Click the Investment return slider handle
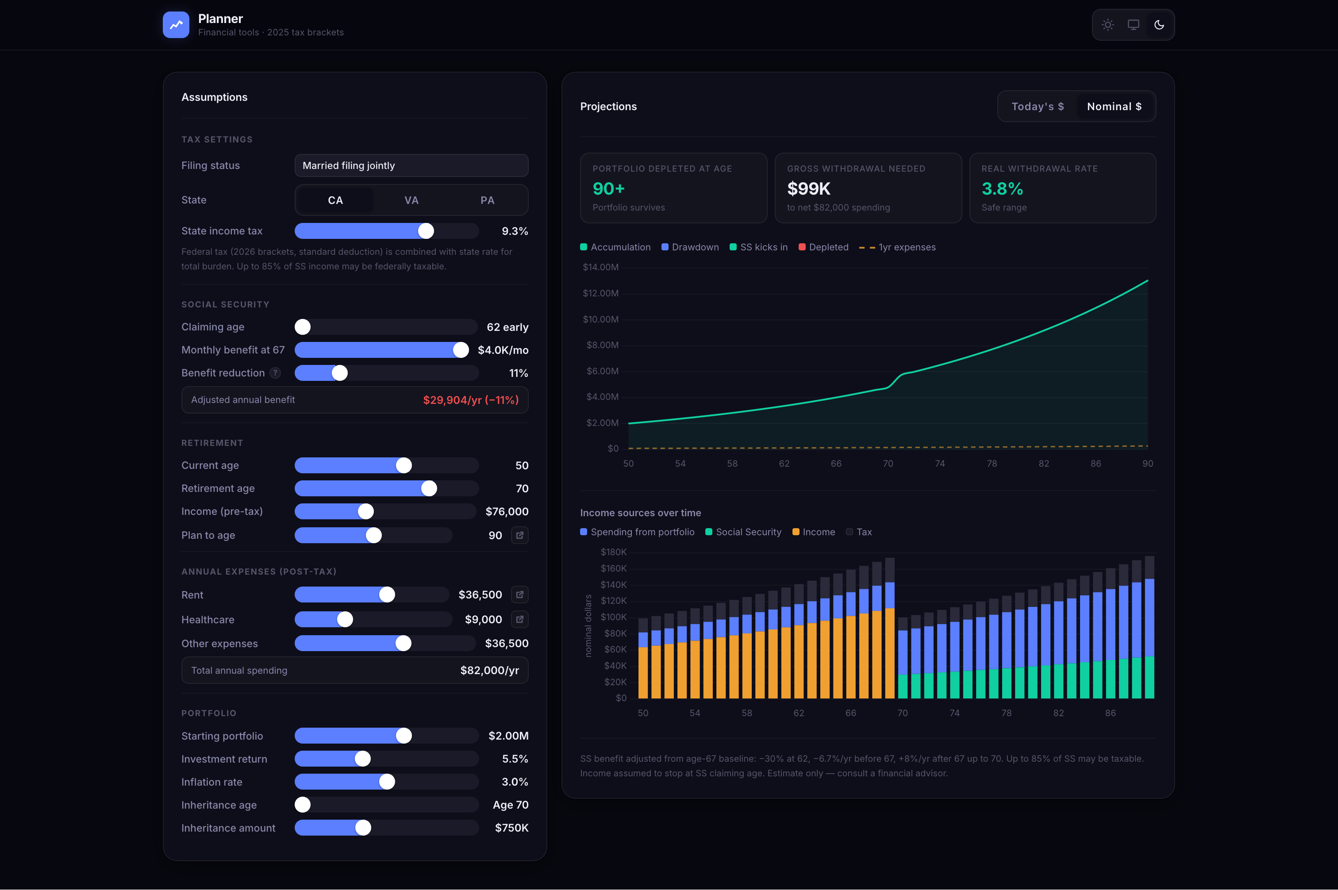1338x890 pixels. point(363,759)
